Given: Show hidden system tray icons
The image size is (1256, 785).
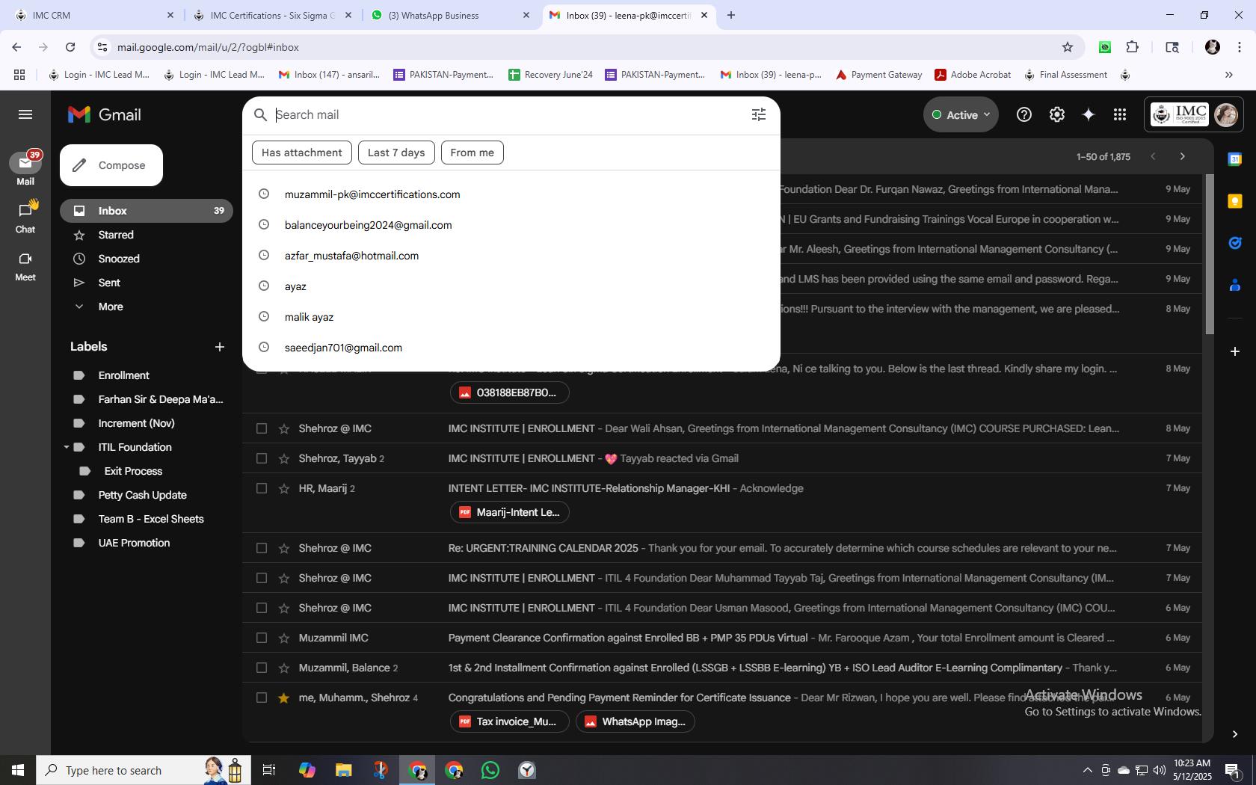Looking at the screenshot, I should tap(1087, 770).
